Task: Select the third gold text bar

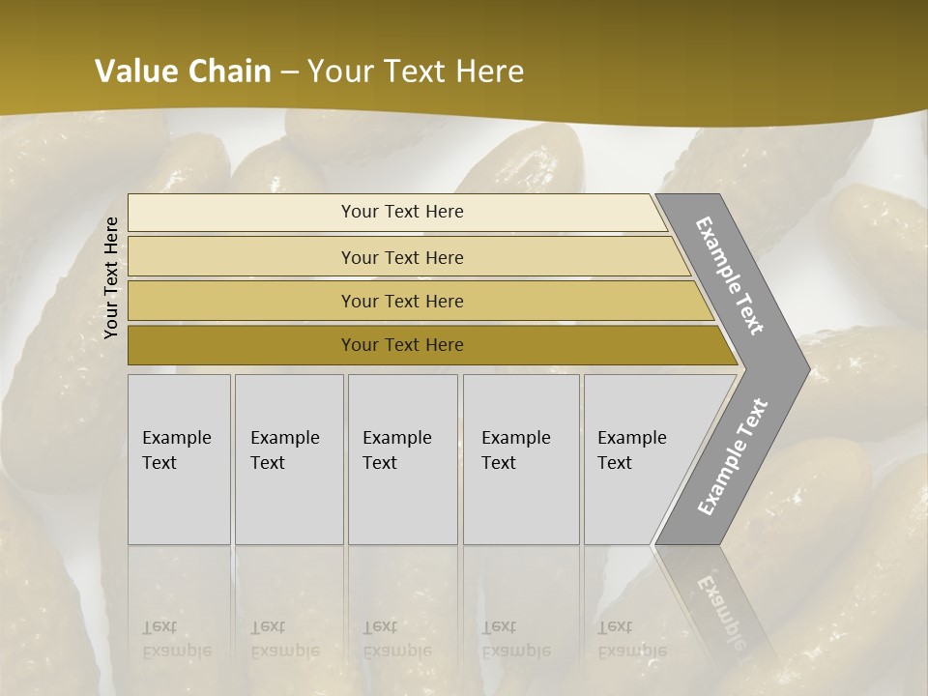Action: coord(401,301)
